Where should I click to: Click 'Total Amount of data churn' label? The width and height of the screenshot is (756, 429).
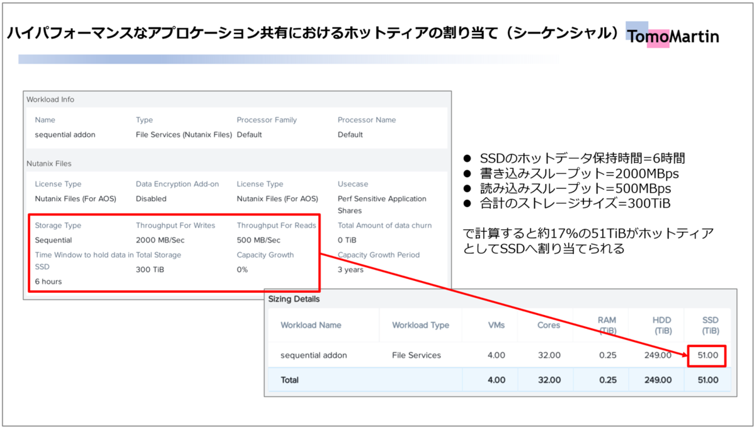pos(385,226)
